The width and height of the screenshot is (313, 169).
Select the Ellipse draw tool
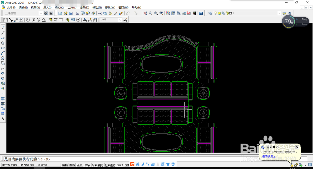point(3,73)
